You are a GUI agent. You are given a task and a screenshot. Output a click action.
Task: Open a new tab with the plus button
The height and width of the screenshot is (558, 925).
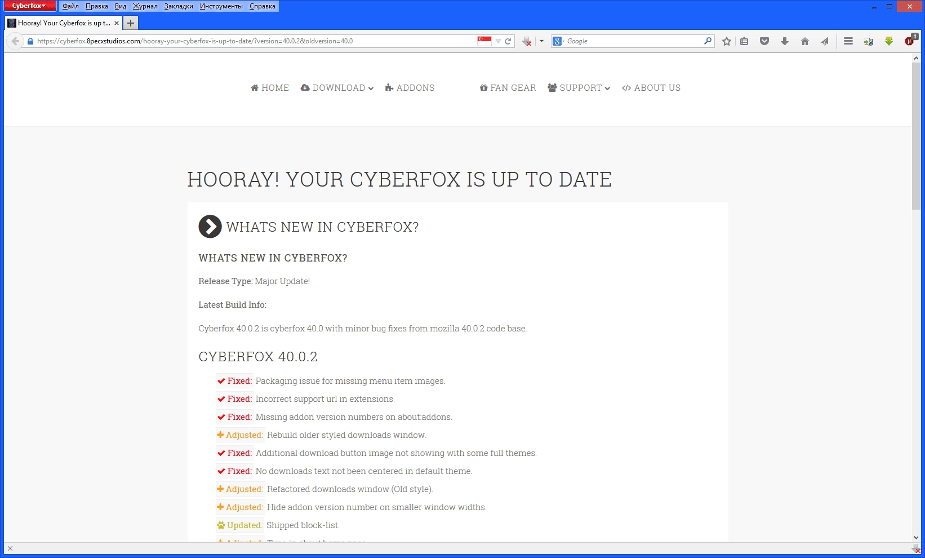pyautogui.click(x=131, y=23)
